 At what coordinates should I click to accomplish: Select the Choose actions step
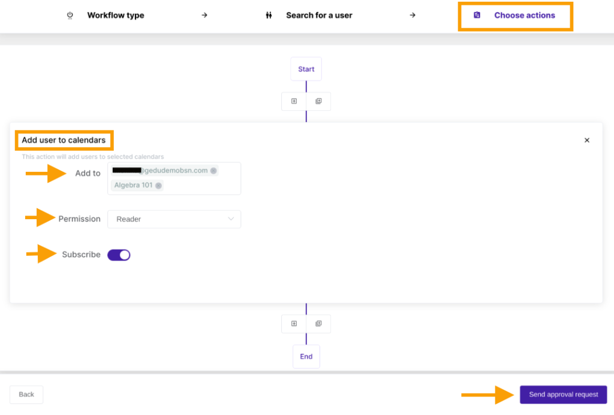[x=524, y=15]
